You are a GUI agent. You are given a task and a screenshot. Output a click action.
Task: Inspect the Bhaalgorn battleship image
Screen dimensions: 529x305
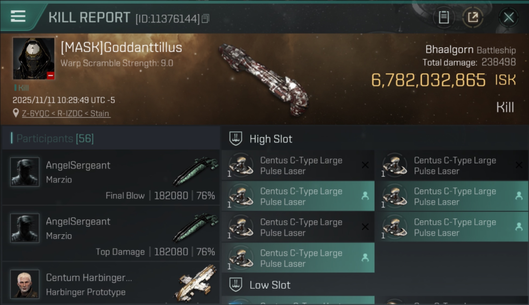pos(263,79)
